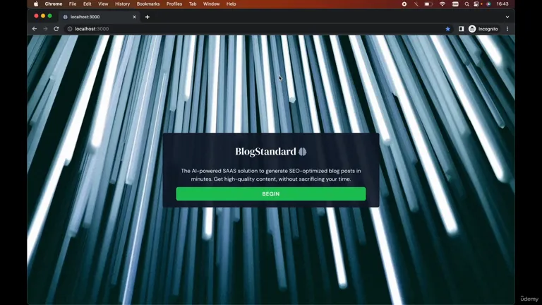Open the Chrome application menu
The width and height of the screenshot is (542, 305).
click(x=54, y=4)
